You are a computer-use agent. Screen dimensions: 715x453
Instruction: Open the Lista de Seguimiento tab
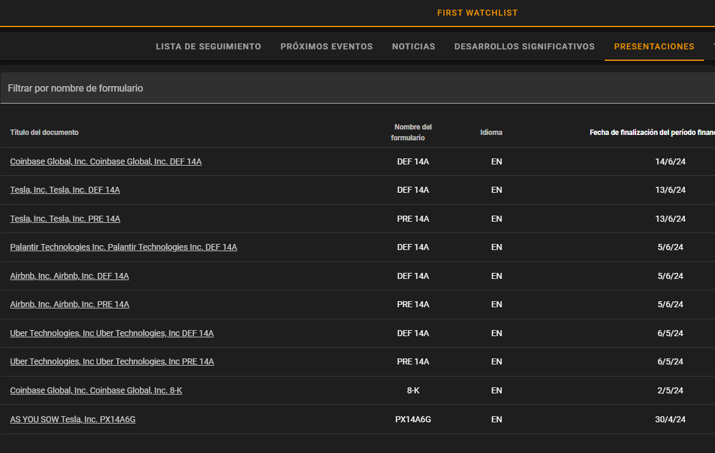[209, 46]
